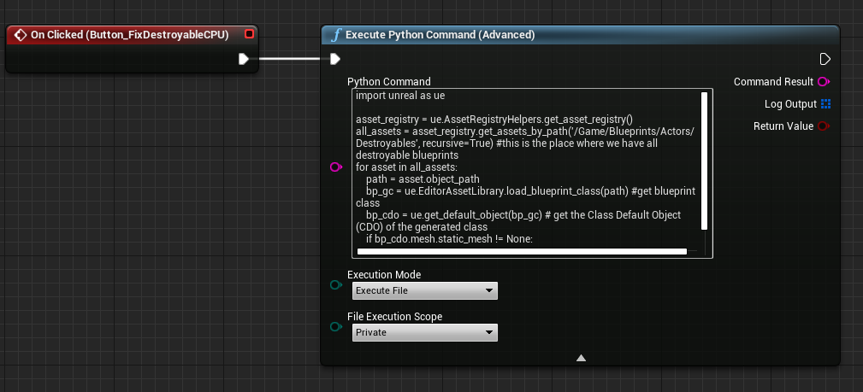863x392 pixels.
Task: Click the Execution Mode input pin
Action: click(x=335, y=284)
